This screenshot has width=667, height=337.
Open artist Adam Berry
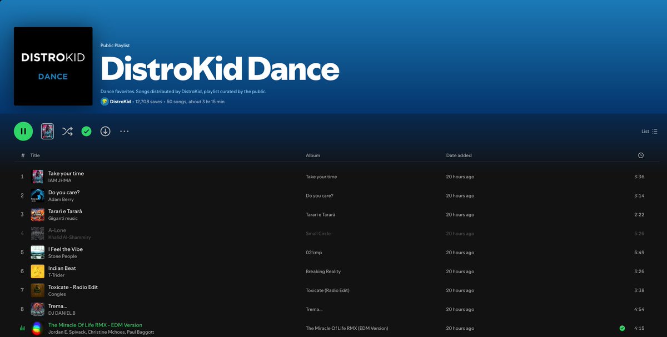pyautogui.click(x=61, y=199)
